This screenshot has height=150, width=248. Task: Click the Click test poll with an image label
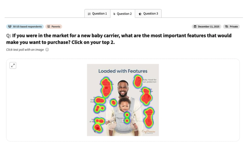pos(25,50)
